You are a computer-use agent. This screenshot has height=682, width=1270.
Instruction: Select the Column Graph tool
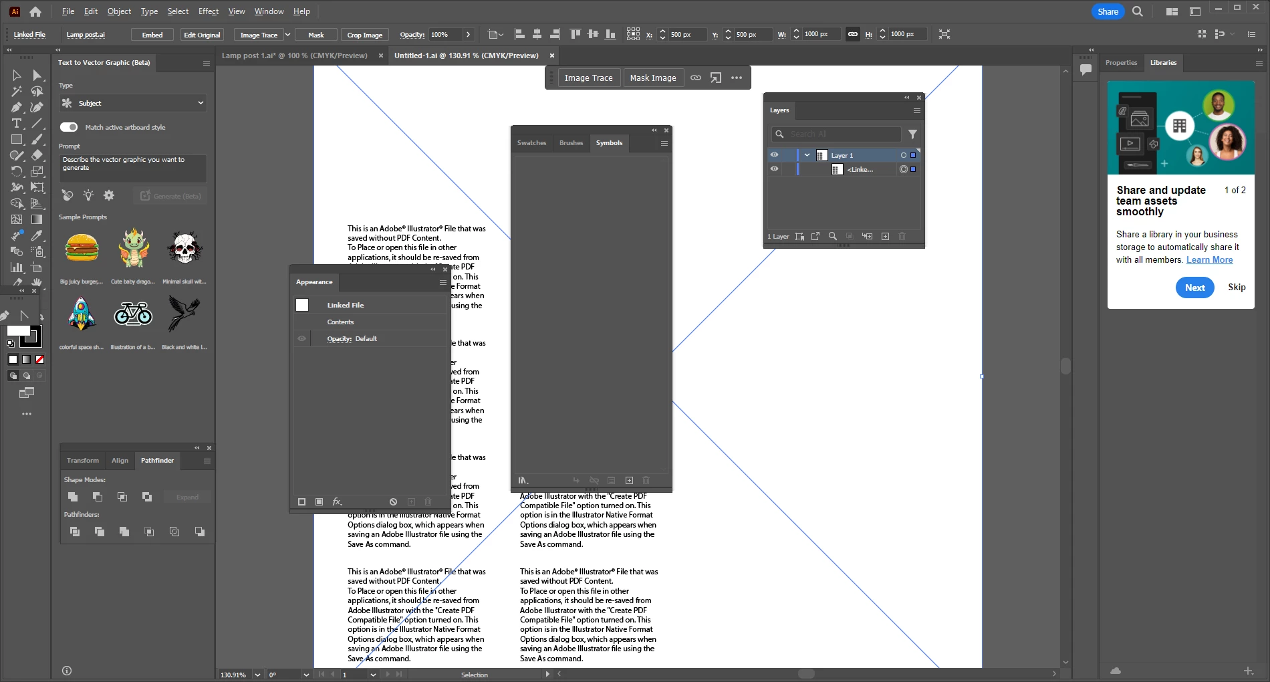click(17, 267)
